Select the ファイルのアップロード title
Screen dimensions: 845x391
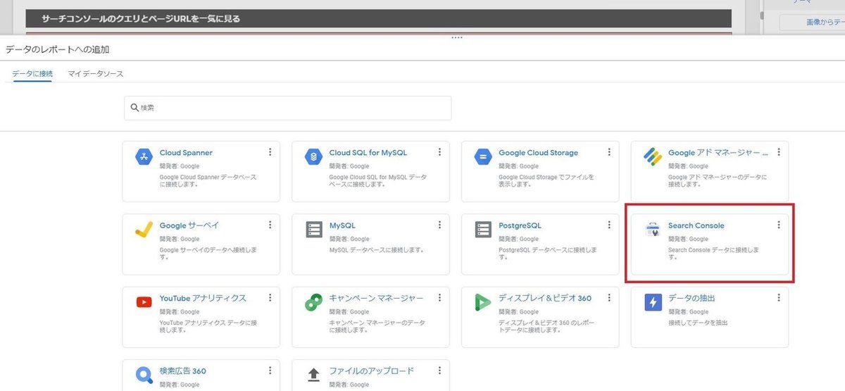pos(371,371)
